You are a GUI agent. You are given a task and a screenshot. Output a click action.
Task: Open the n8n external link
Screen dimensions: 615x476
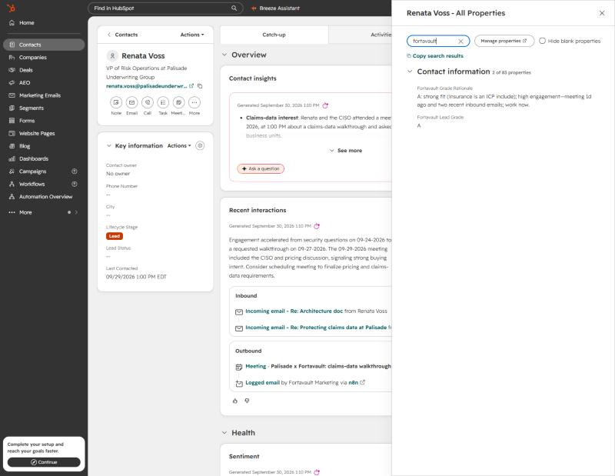click(357, 383)
